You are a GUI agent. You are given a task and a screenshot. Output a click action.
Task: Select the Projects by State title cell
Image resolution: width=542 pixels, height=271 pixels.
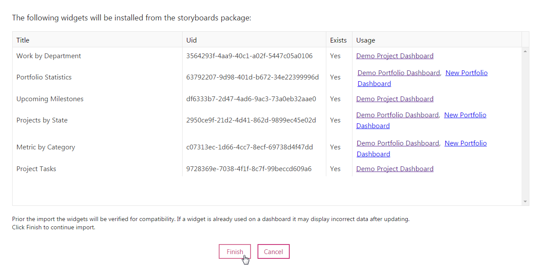pyautogui.click(x=42, y=120)
